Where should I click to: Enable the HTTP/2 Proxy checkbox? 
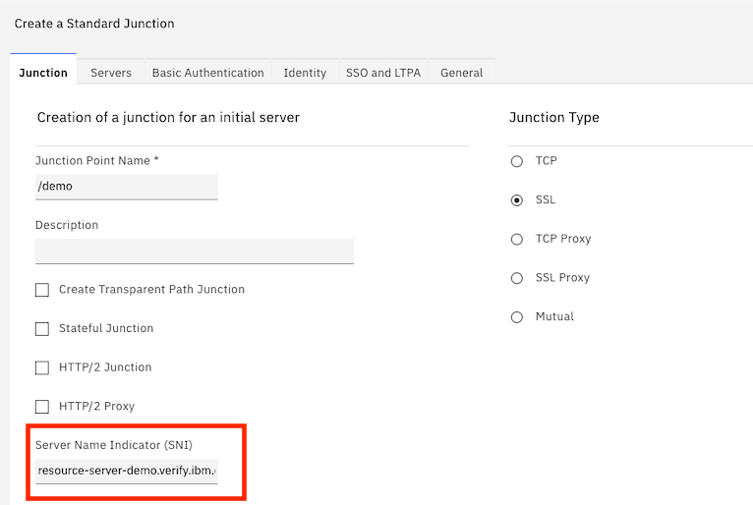[x=42, y=407]
